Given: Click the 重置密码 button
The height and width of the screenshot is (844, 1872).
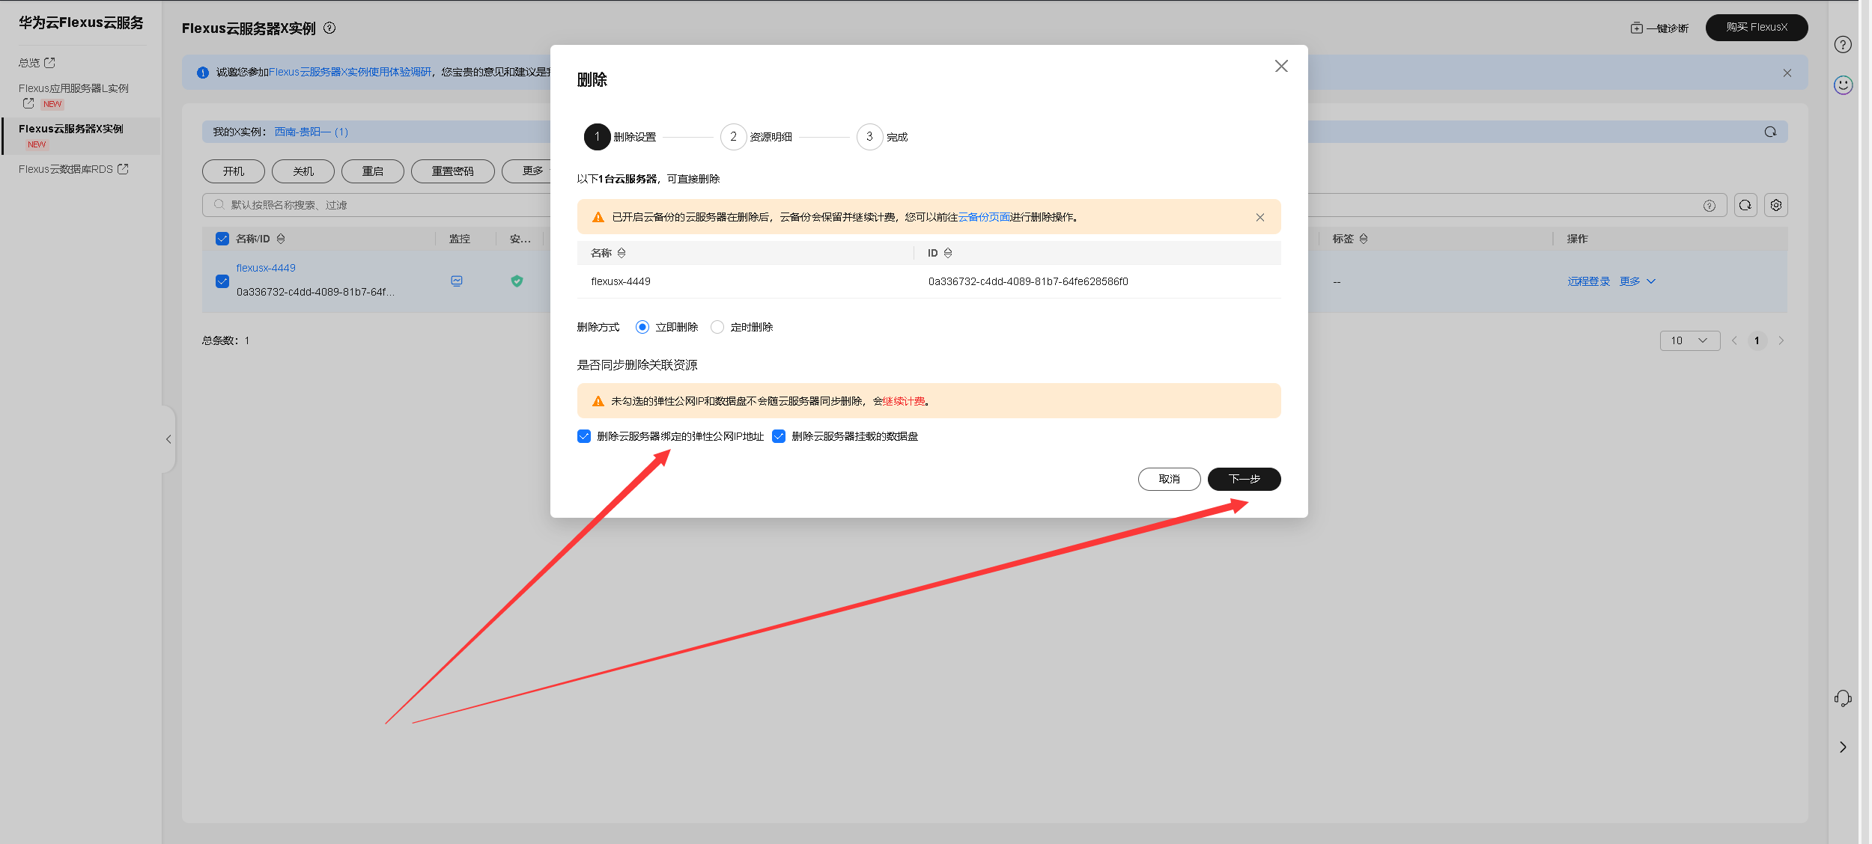Looking at the screenshot, I should pyautogui.click(x=453, y=171).
